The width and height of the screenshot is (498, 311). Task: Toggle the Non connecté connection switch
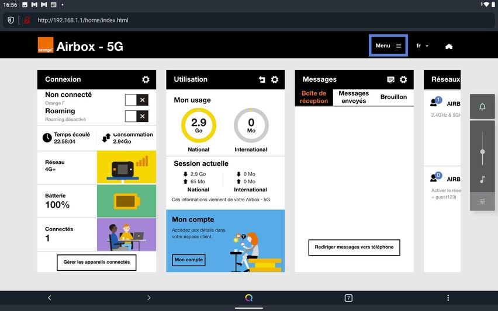pyautogui.click(x=137, y=100)
